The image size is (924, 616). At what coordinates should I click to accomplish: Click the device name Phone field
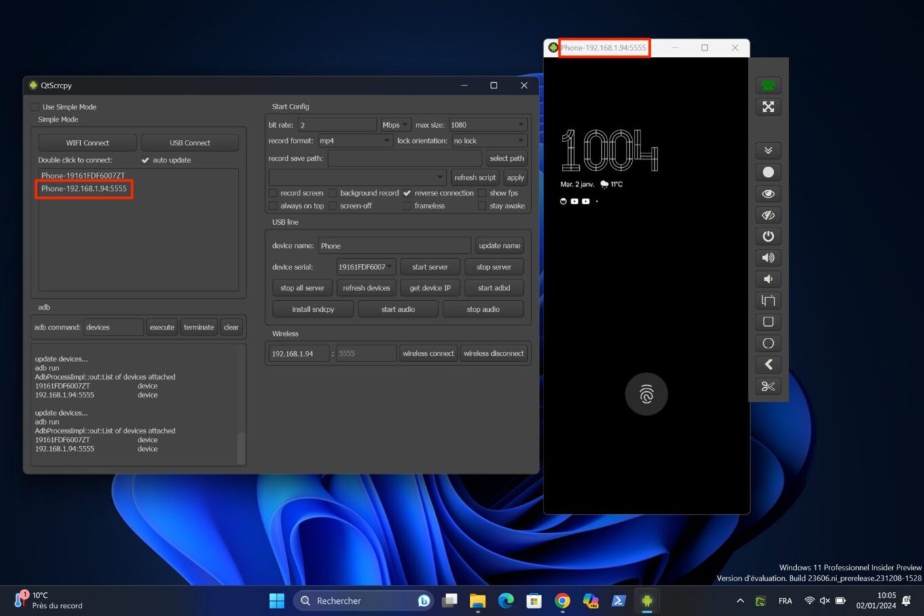(x=394, y=246)
